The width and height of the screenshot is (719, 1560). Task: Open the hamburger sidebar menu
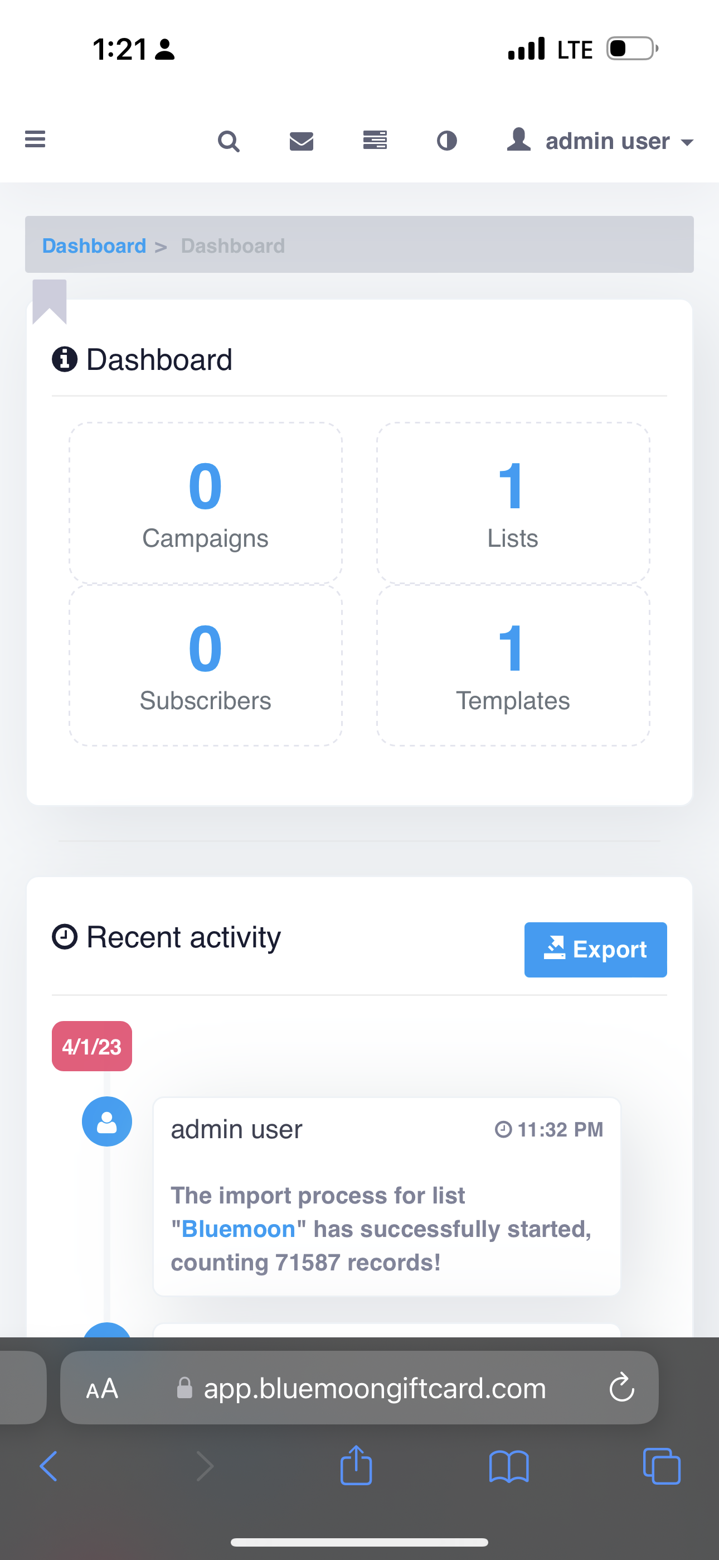(x=35, y=139)
